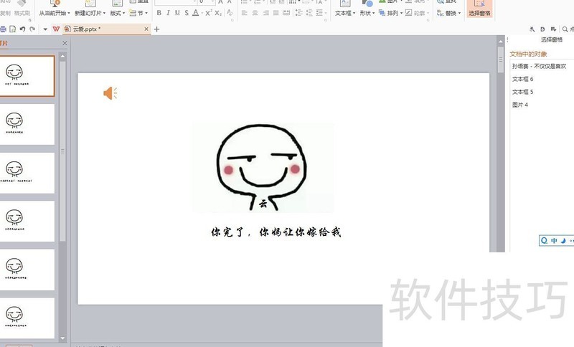The height and width of the screenshot is (347, 574).
Task: Select 图片 4 object in the list
Action: [x=520, y=105]
